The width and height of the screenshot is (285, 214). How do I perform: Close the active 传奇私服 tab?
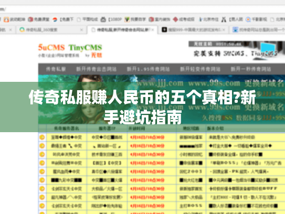point(153,29)
